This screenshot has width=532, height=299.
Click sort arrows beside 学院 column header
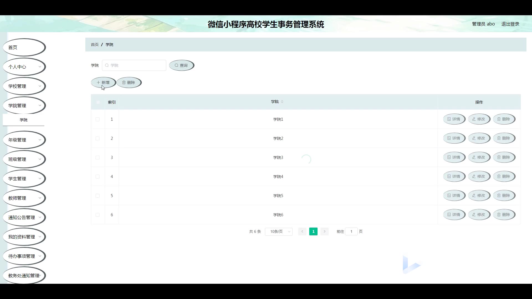tap(282, 102)
